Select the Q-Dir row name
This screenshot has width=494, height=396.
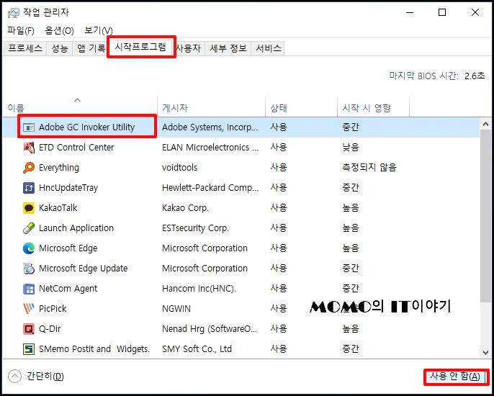[50, 329]
